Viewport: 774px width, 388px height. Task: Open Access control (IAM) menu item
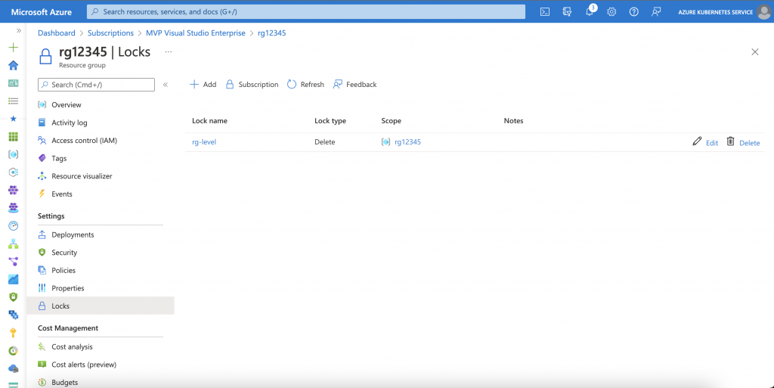pos(84,141)
